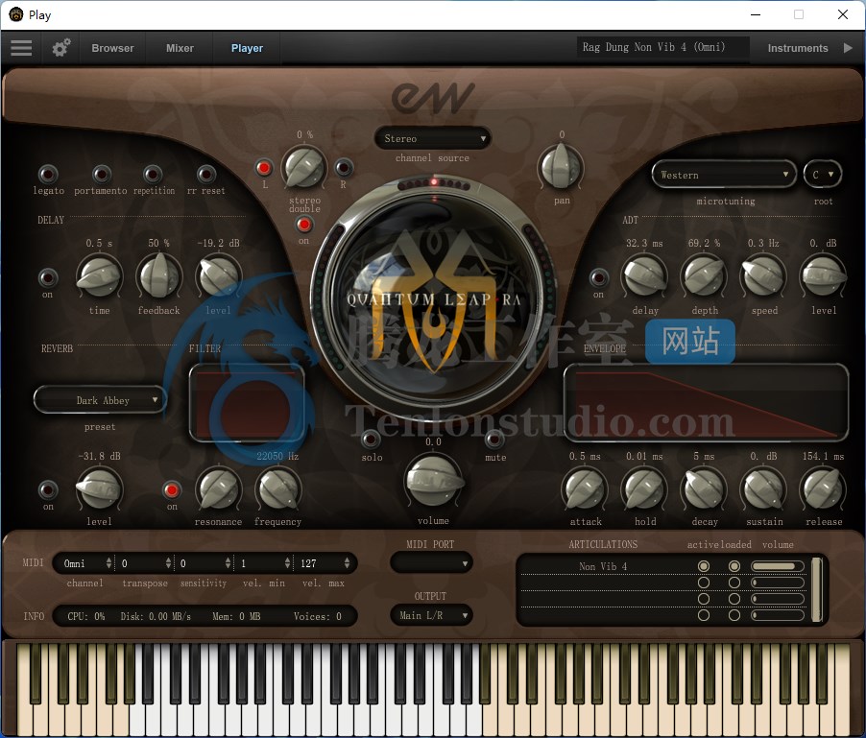
Task: Toggle the rr reset button
Action: (206, 174)
